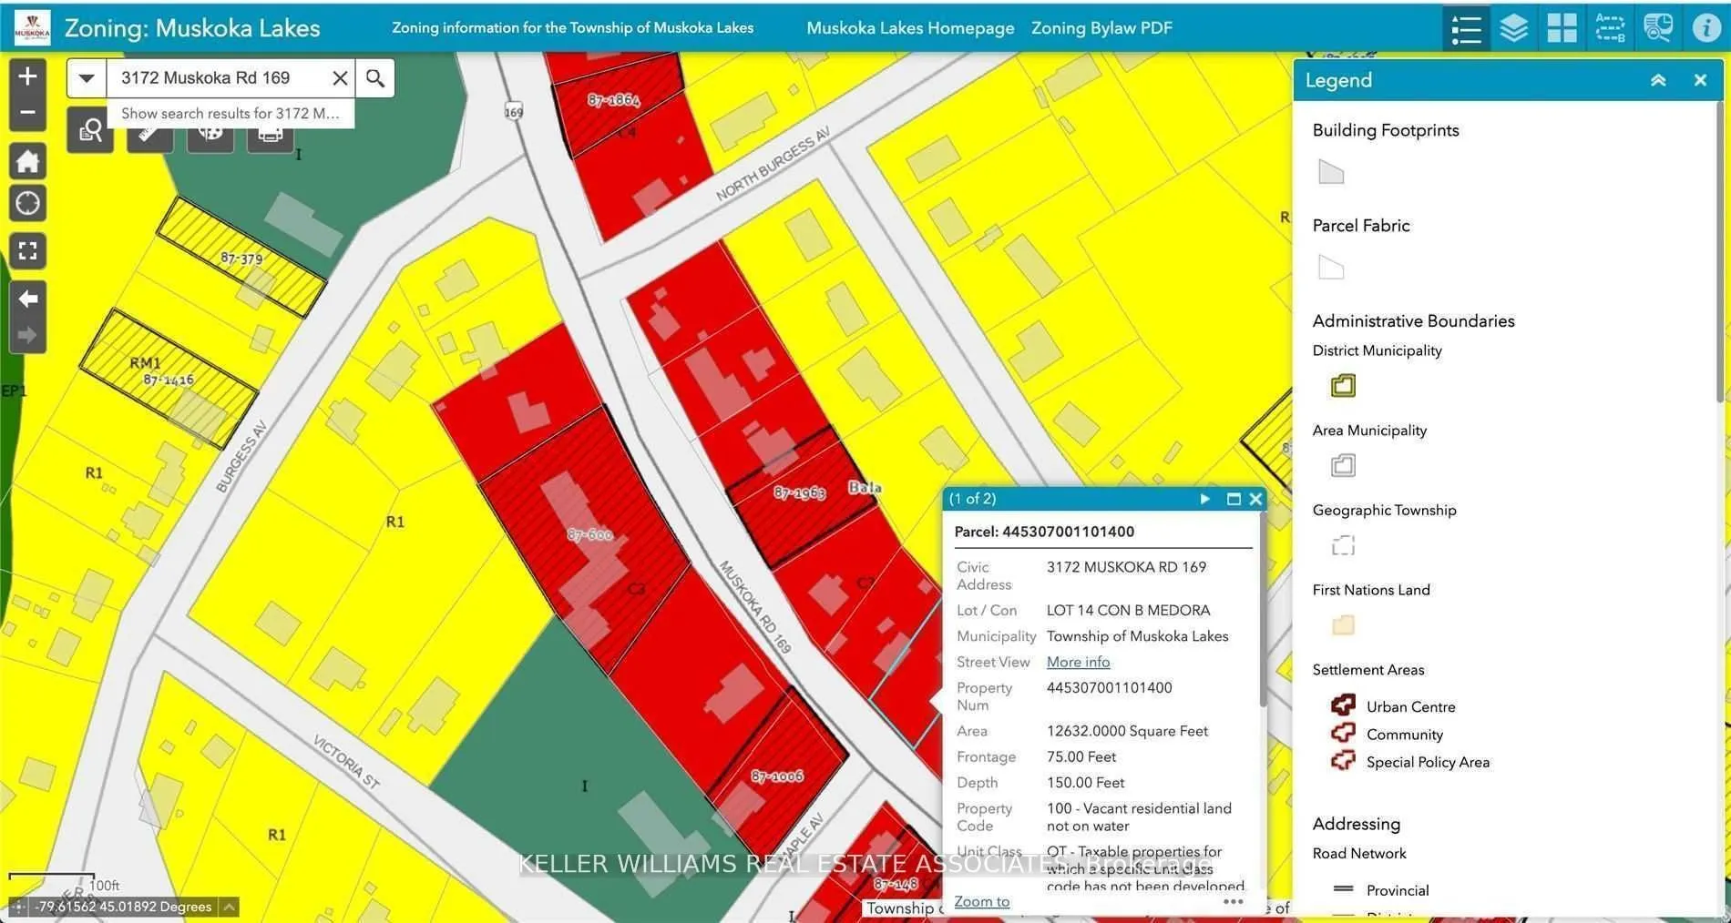Open Muskoka Lakes Homepage link
Viewport: 1731px width, 923px height.
909,28
